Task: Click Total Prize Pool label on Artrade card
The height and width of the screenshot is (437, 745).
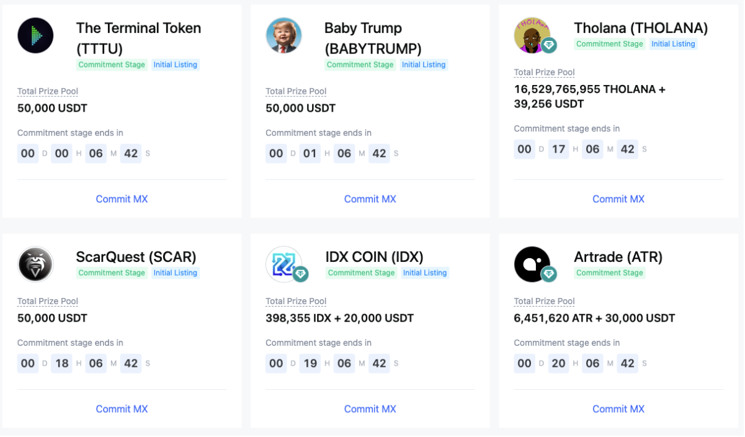Action: 544,301
